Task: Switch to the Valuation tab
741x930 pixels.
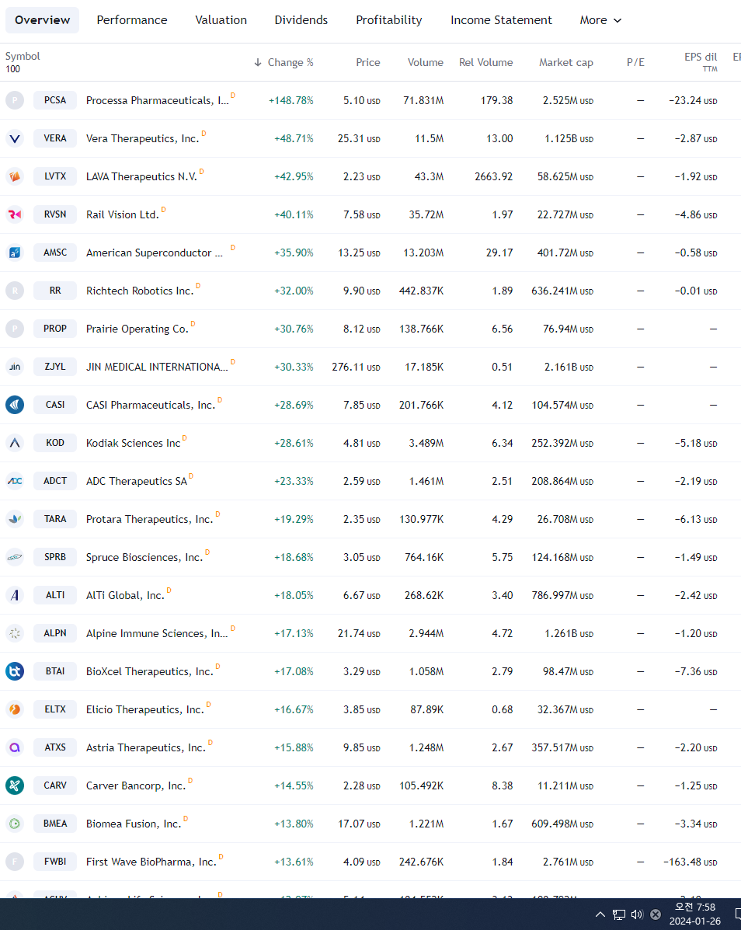Action: [221, 20]
